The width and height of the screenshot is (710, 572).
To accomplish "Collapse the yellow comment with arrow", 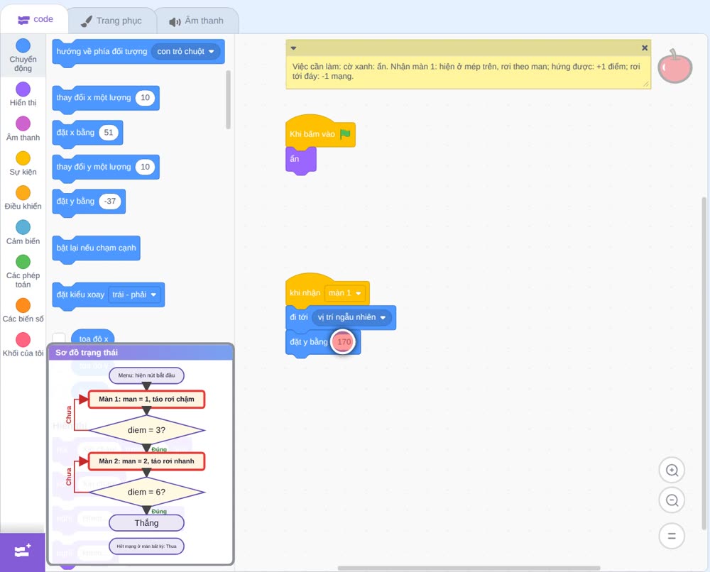I will pos(293,48).
